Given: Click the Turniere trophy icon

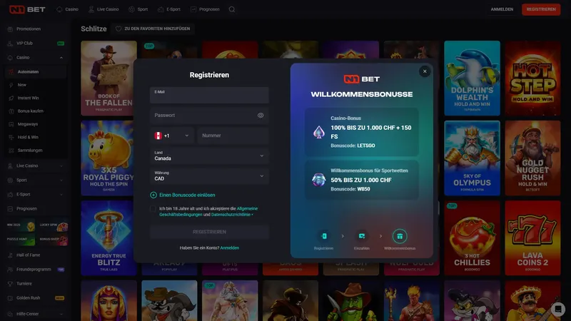Looking at the screenshot, I should click(x=10, y=283).
